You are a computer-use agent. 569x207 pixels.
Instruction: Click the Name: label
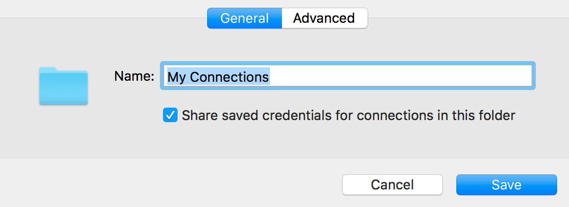pos(134,76)
